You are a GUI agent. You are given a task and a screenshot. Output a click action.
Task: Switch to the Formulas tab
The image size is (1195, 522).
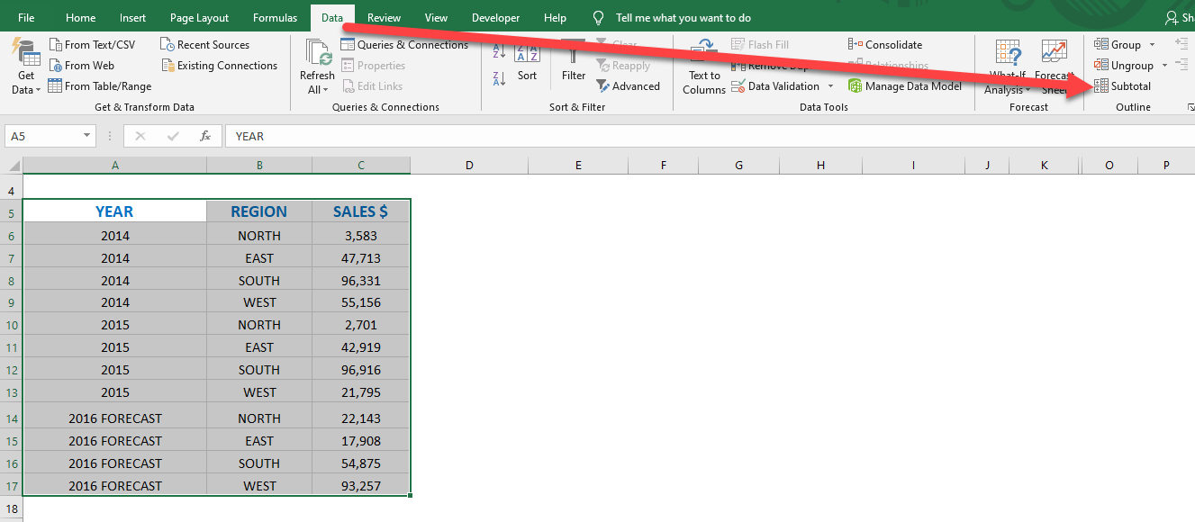coord(275,17)
